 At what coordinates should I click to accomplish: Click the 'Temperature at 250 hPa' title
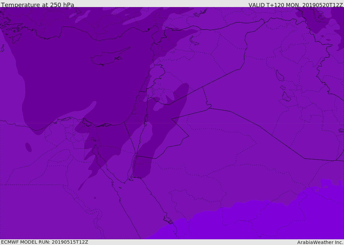coord(38,5)
